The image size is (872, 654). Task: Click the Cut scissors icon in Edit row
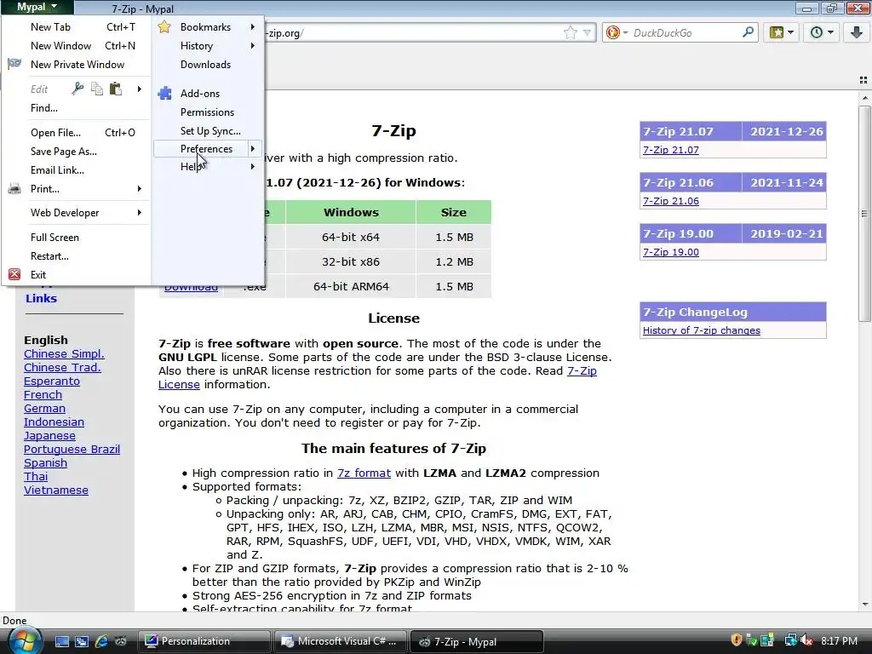[x=77, y=89]
